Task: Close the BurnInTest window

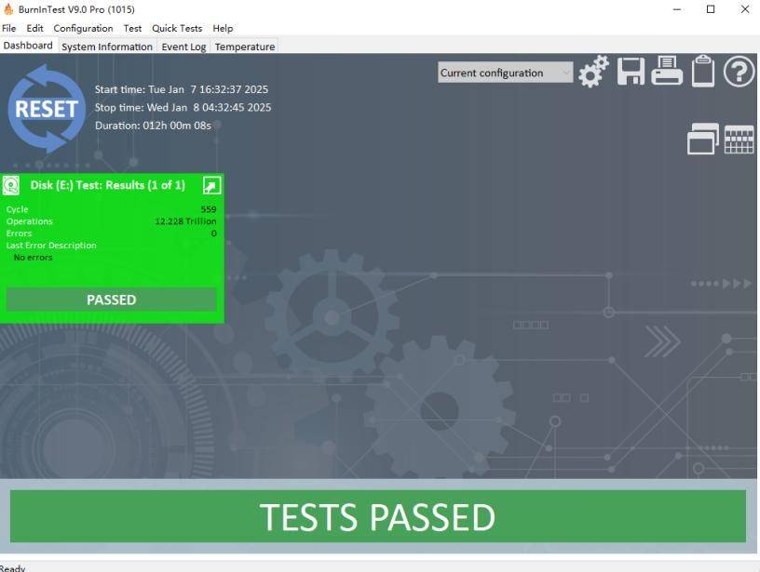Action: point(745,9)
